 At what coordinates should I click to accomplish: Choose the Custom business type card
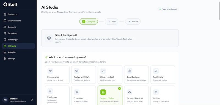click(163, 95)
